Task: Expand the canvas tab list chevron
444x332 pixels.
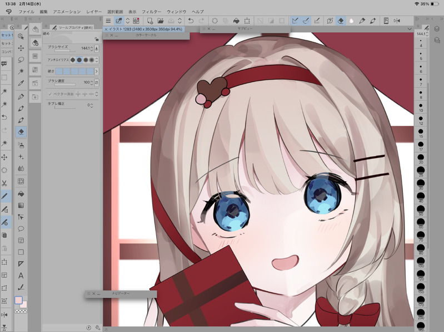Action: point(410,29)
